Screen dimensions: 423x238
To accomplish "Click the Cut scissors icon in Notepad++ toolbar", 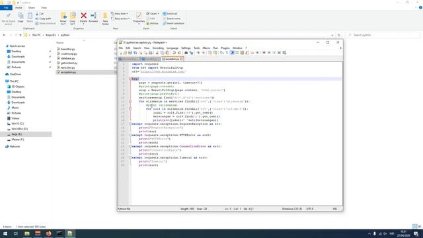I will coord(157,53).
